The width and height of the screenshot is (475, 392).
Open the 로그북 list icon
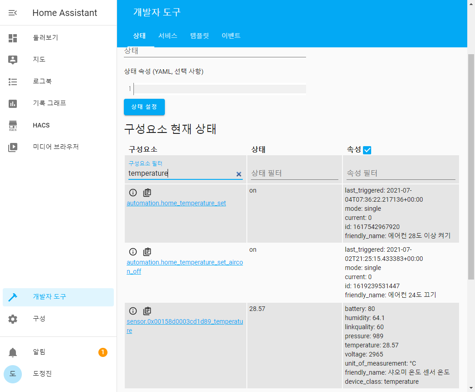[x=12, y=81]
